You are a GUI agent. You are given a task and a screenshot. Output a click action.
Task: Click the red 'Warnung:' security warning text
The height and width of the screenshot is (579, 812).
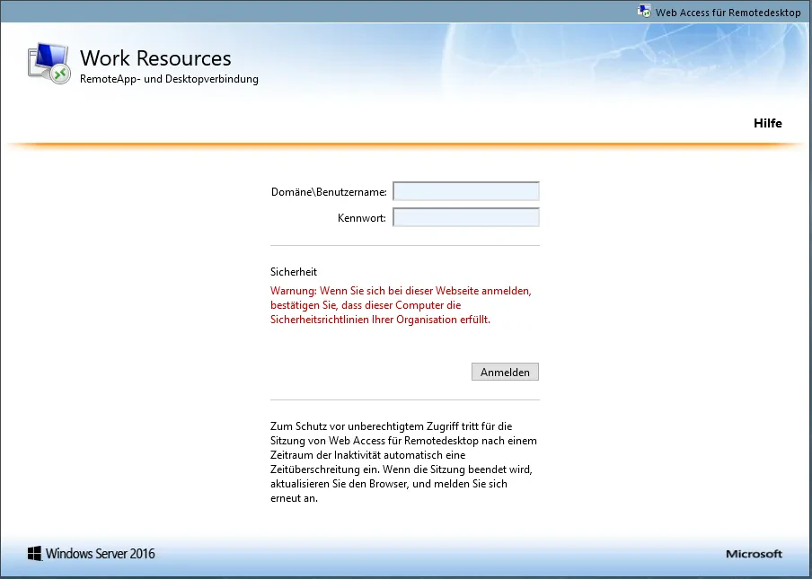(401, 305)
